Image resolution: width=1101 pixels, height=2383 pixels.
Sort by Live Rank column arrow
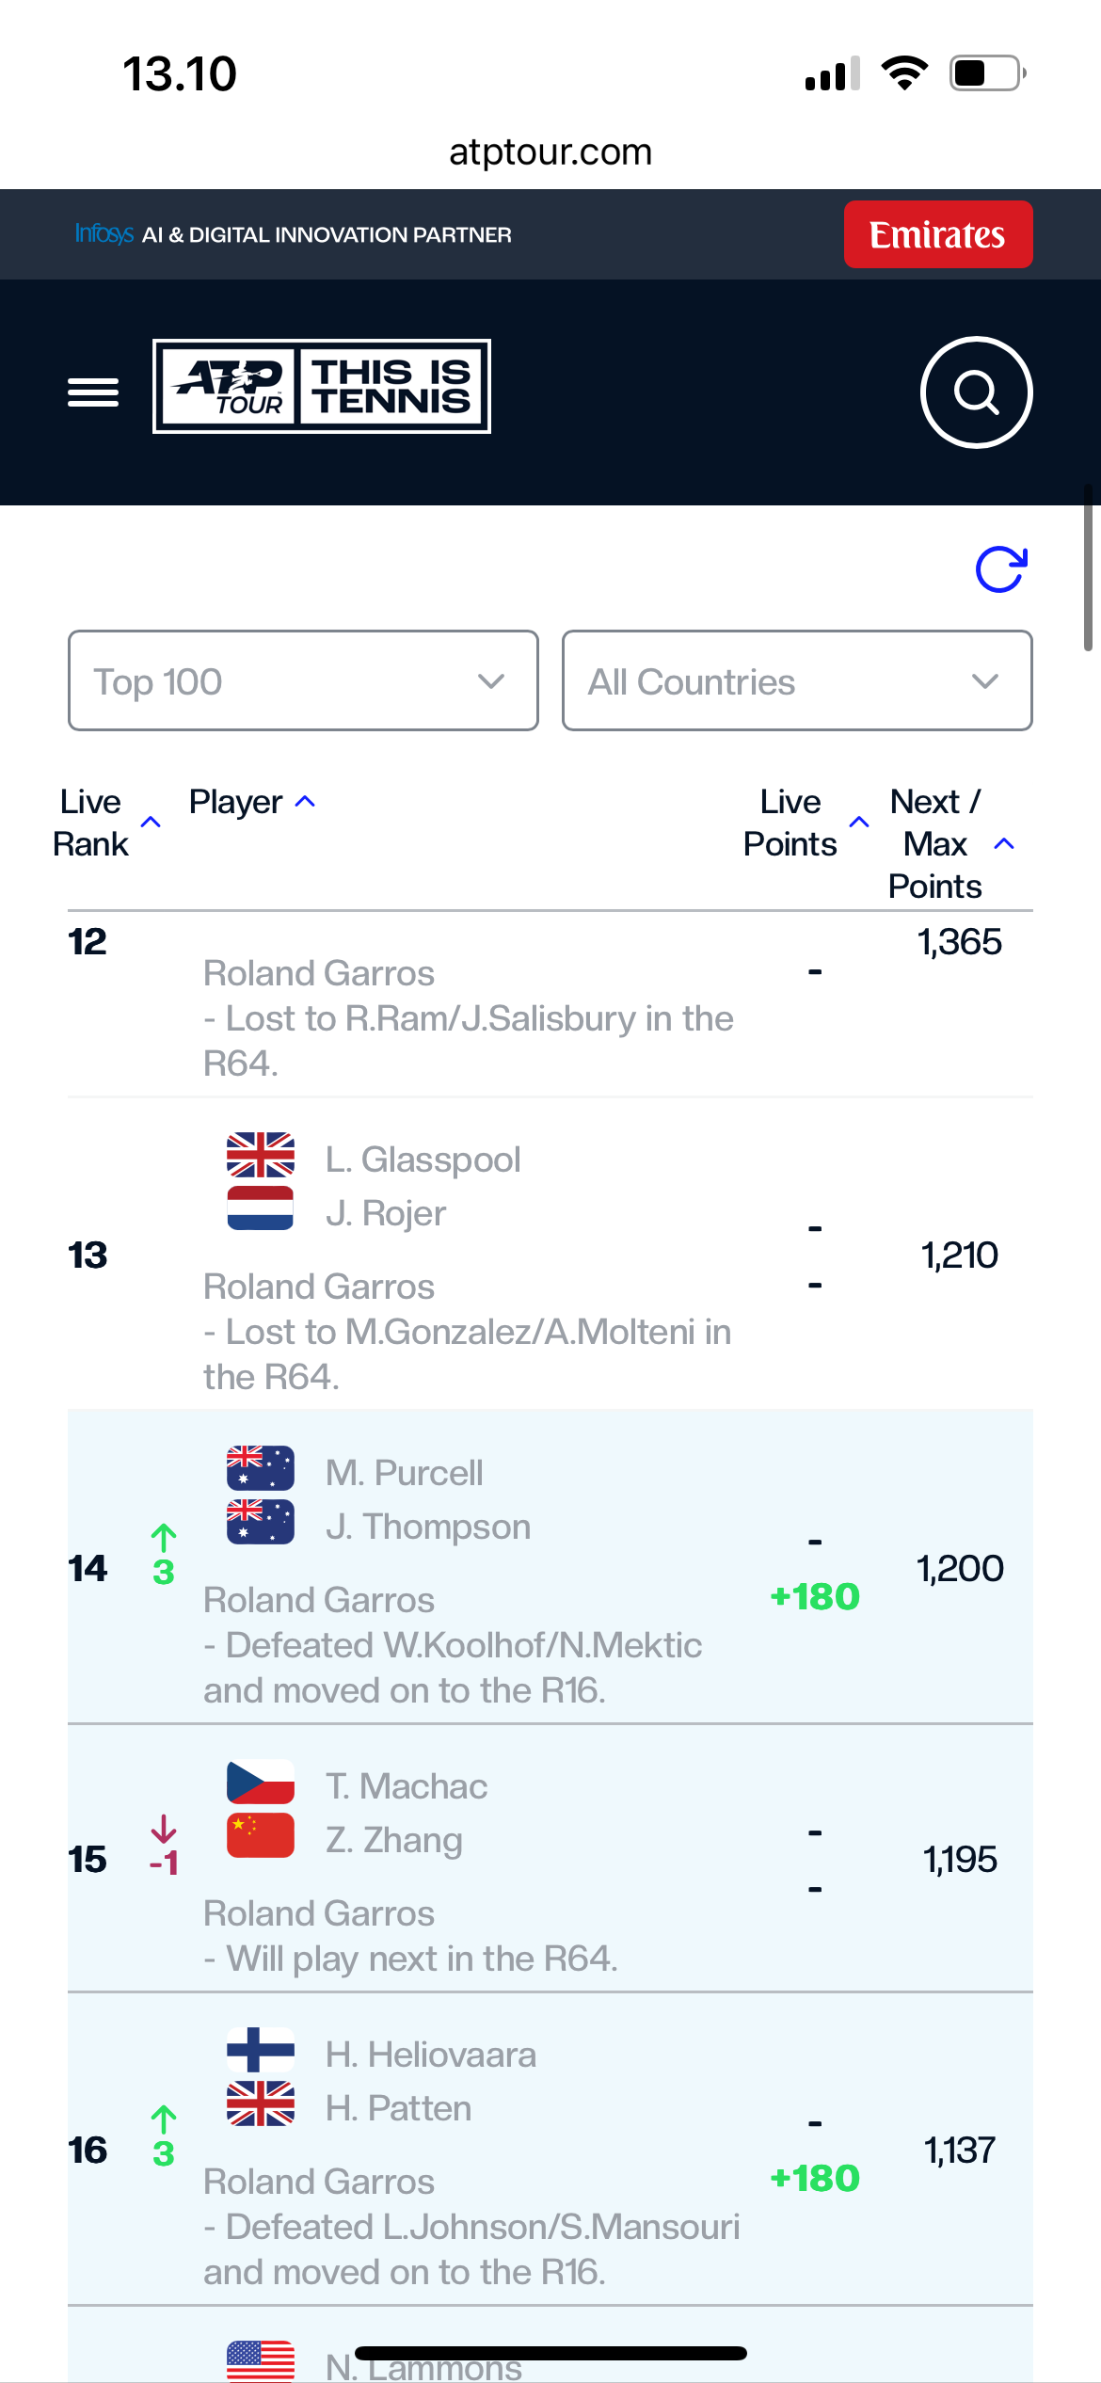click(x=151, y=823)
